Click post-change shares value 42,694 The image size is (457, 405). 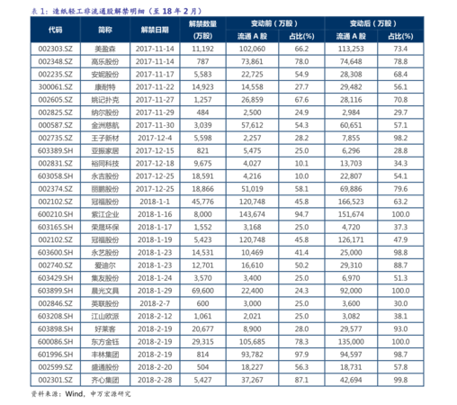tap(351, 380)
